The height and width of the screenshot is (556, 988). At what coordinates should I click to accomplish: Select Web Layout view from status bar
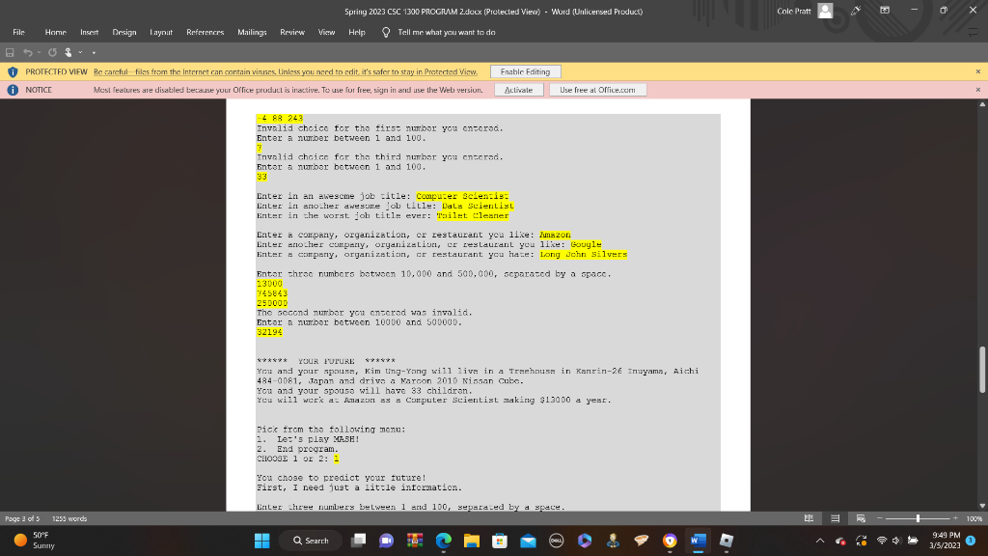862,517
